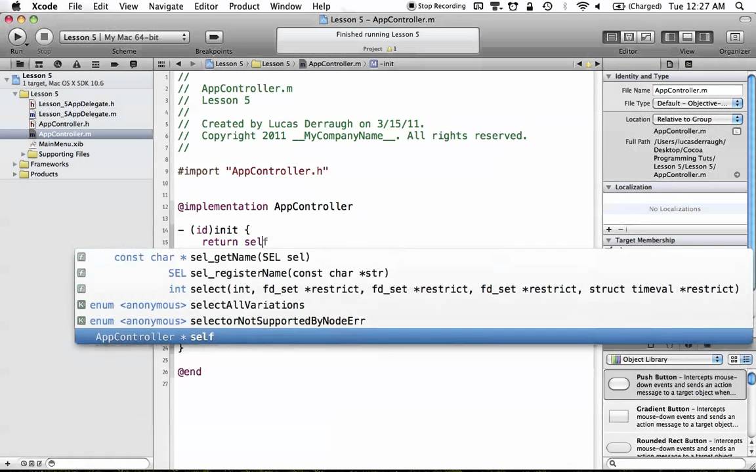Choose self completion suggestion

point(413,337)
